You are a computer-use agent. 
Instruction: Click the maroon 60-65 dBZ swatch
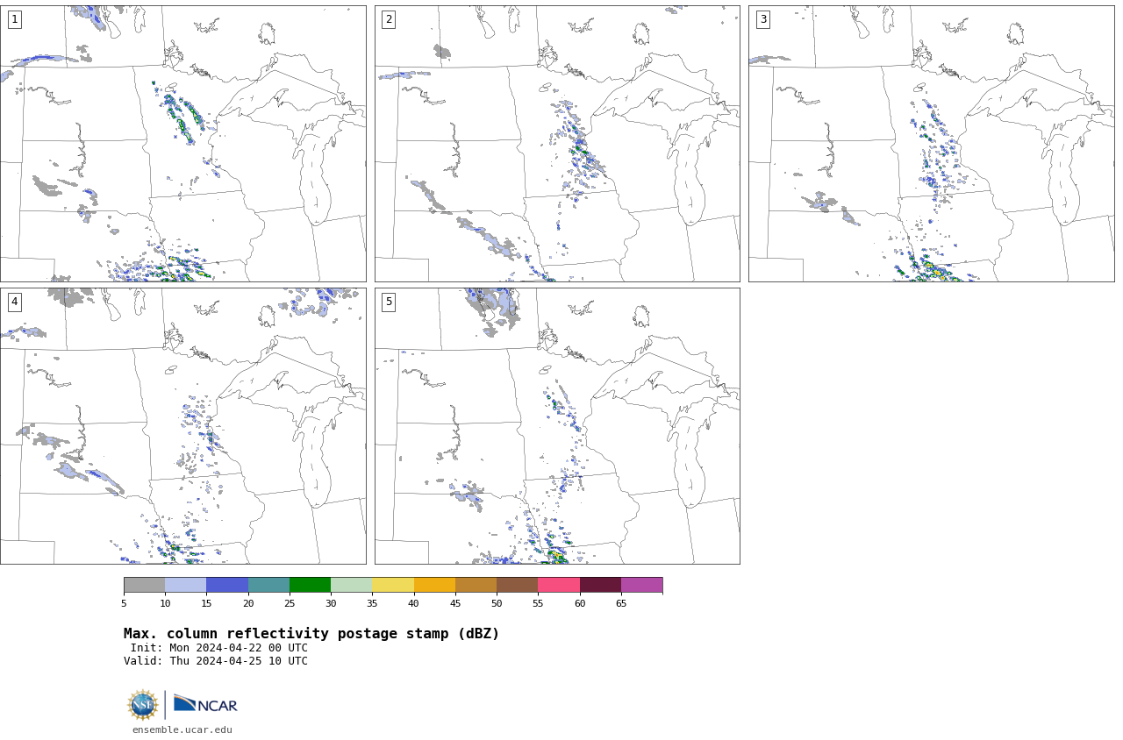pos(600,585)
